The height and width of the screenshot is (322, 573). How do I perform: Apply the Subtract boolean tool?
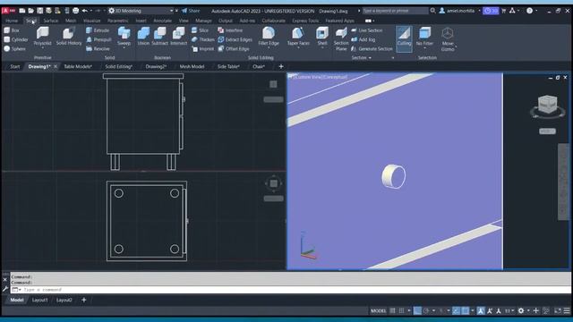[x=159, y=36]
